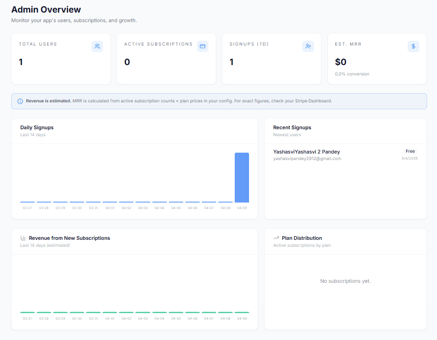Click the Active subscriptions by plan subtitle
This screenshot has height=340, width=437.
click(x=302, y=245)
